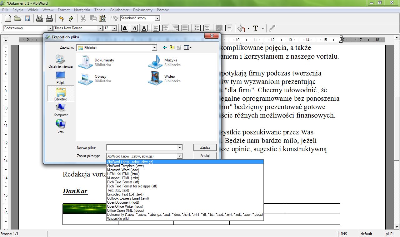Open the Pomoc menu
Screen dimensions: 400x237
point(163,10)
